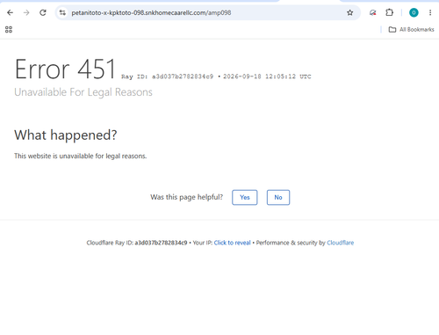Screen dimensions: 439x335
Task: Click the blocked-content icon beside the star
Action: click(372, 12)
